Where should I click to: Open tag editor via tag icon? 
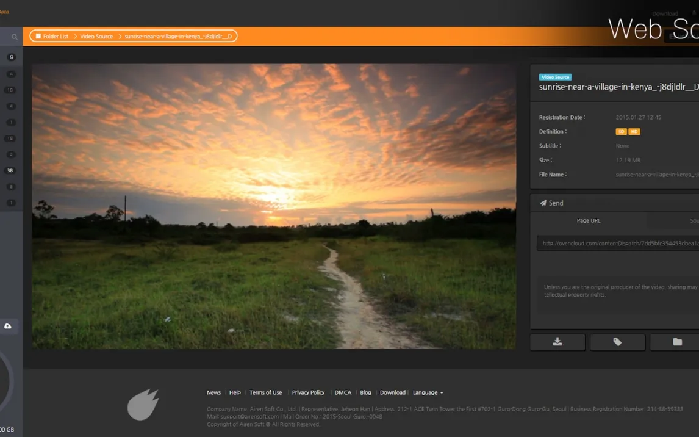point(617,342)
